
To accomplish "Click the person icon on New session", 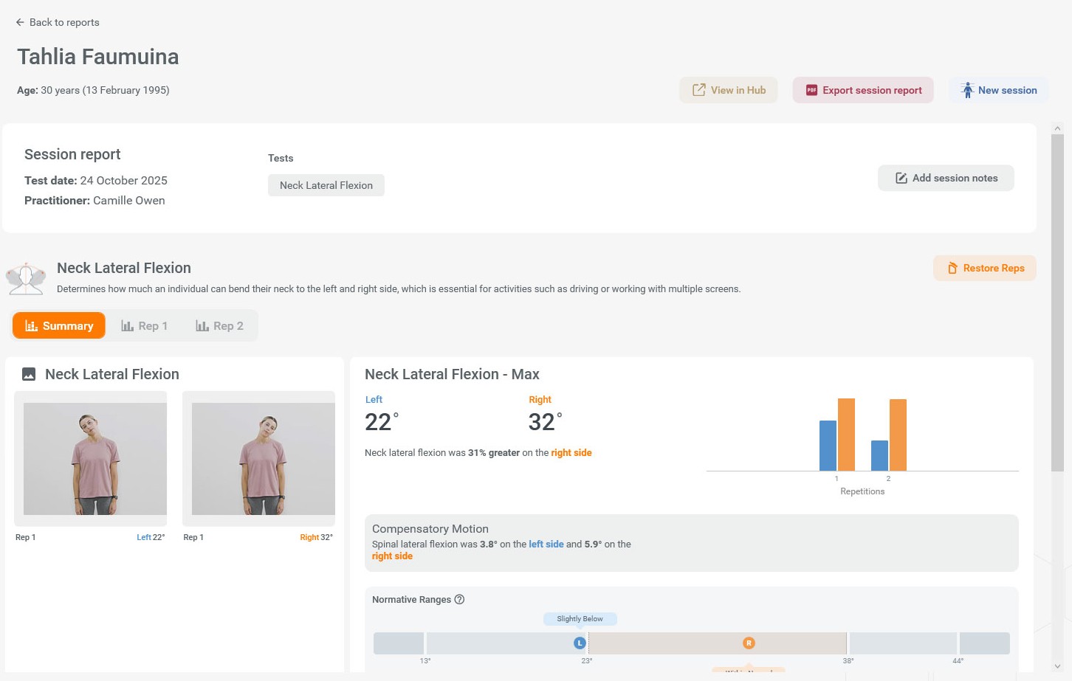I will coord(967,90).
